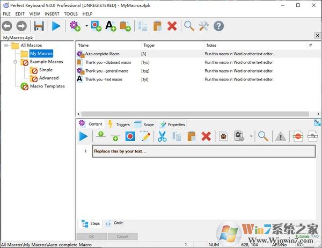This screenshot has width=322, height=248.
Task: Open the TOOLS menu
Action: [70, 13]
